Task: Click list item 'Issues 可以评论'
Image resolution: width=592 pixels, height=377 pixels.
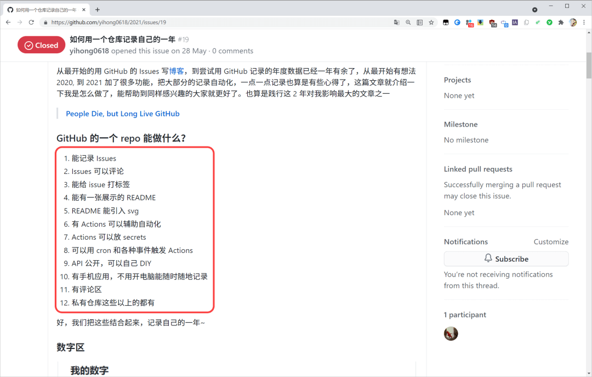Action: point(98,171)
